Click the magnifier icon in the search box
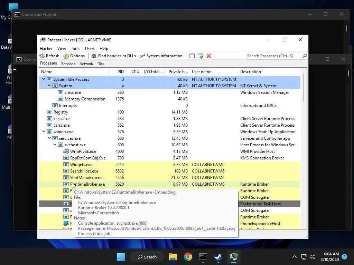Image resolution: width=354 pixels, height=265 pixels. click(305, 56)
